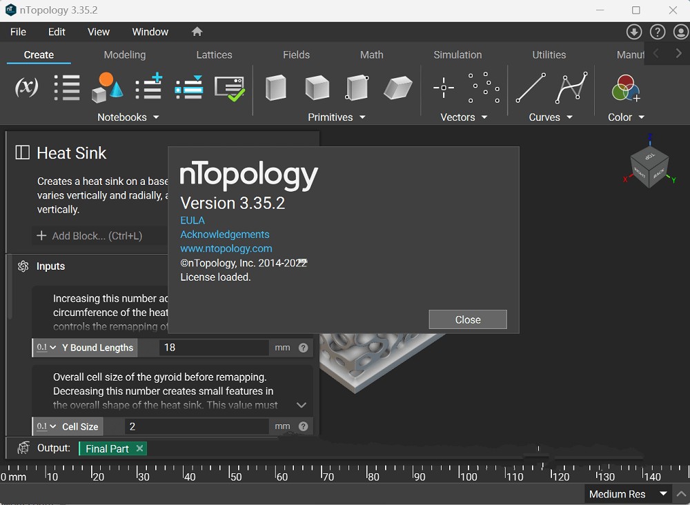Click the bulleted list notebook icon
Screen dimensions: 690x505
tap(67, 88)
